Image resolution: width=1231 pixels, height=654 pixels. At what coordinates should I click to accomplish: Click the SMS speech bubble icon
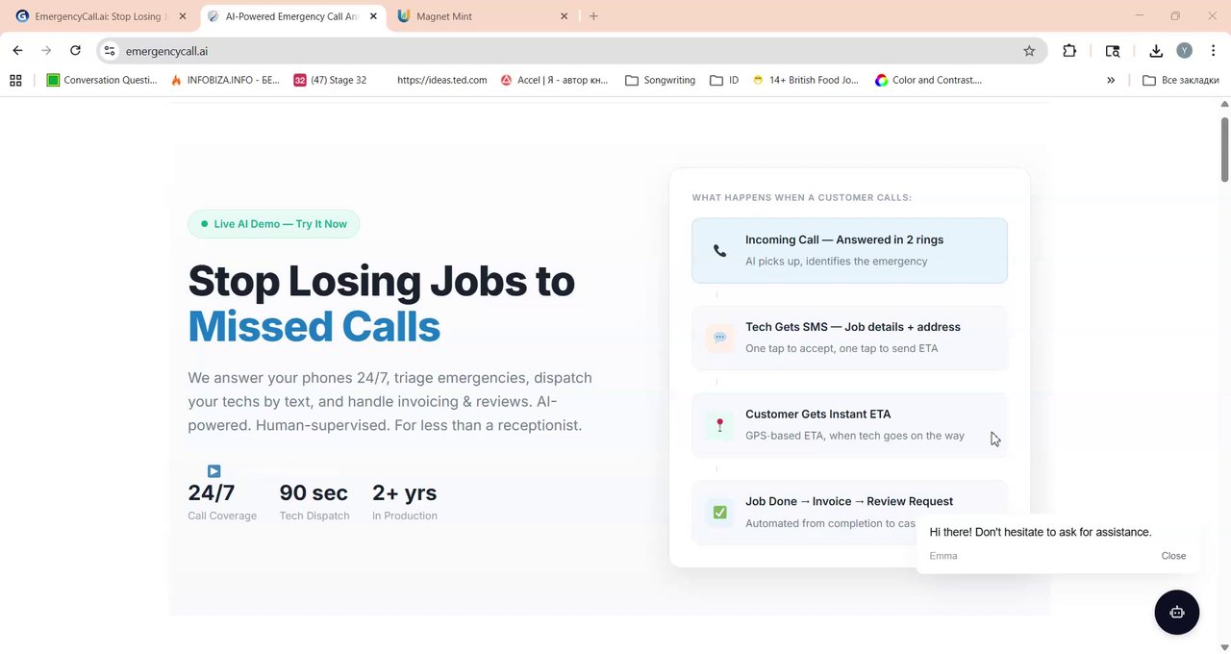pyautogui.click(x=719, y=338)
